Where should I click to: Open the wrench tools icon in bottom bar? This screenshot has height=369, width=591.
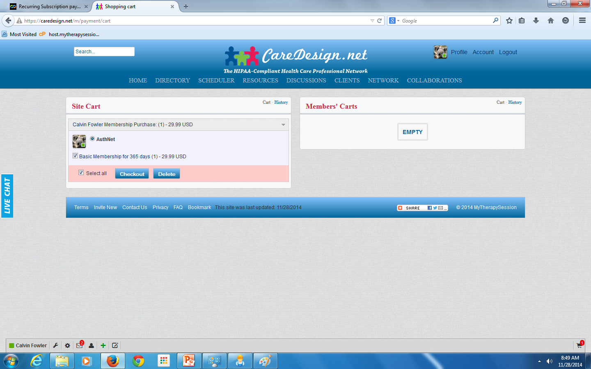(x=55, y=346)
